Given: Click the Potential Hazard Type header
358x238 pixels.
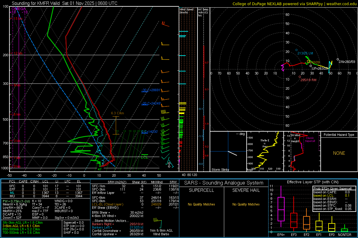Looking at the screenshot, I should coord(339,135).
